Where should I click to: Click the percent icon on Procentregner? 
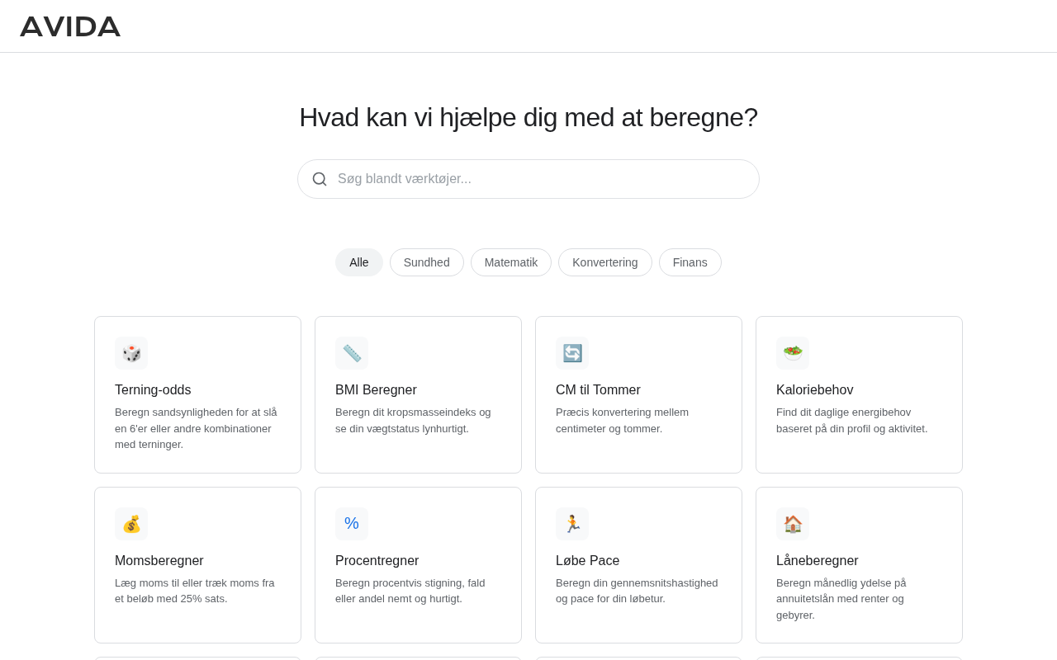click(x=352, y=524)
